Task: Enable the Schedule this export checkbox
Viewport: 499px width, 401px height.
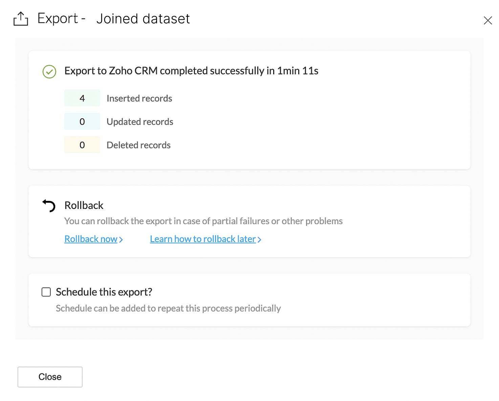Action: click(x=46, y=292)
